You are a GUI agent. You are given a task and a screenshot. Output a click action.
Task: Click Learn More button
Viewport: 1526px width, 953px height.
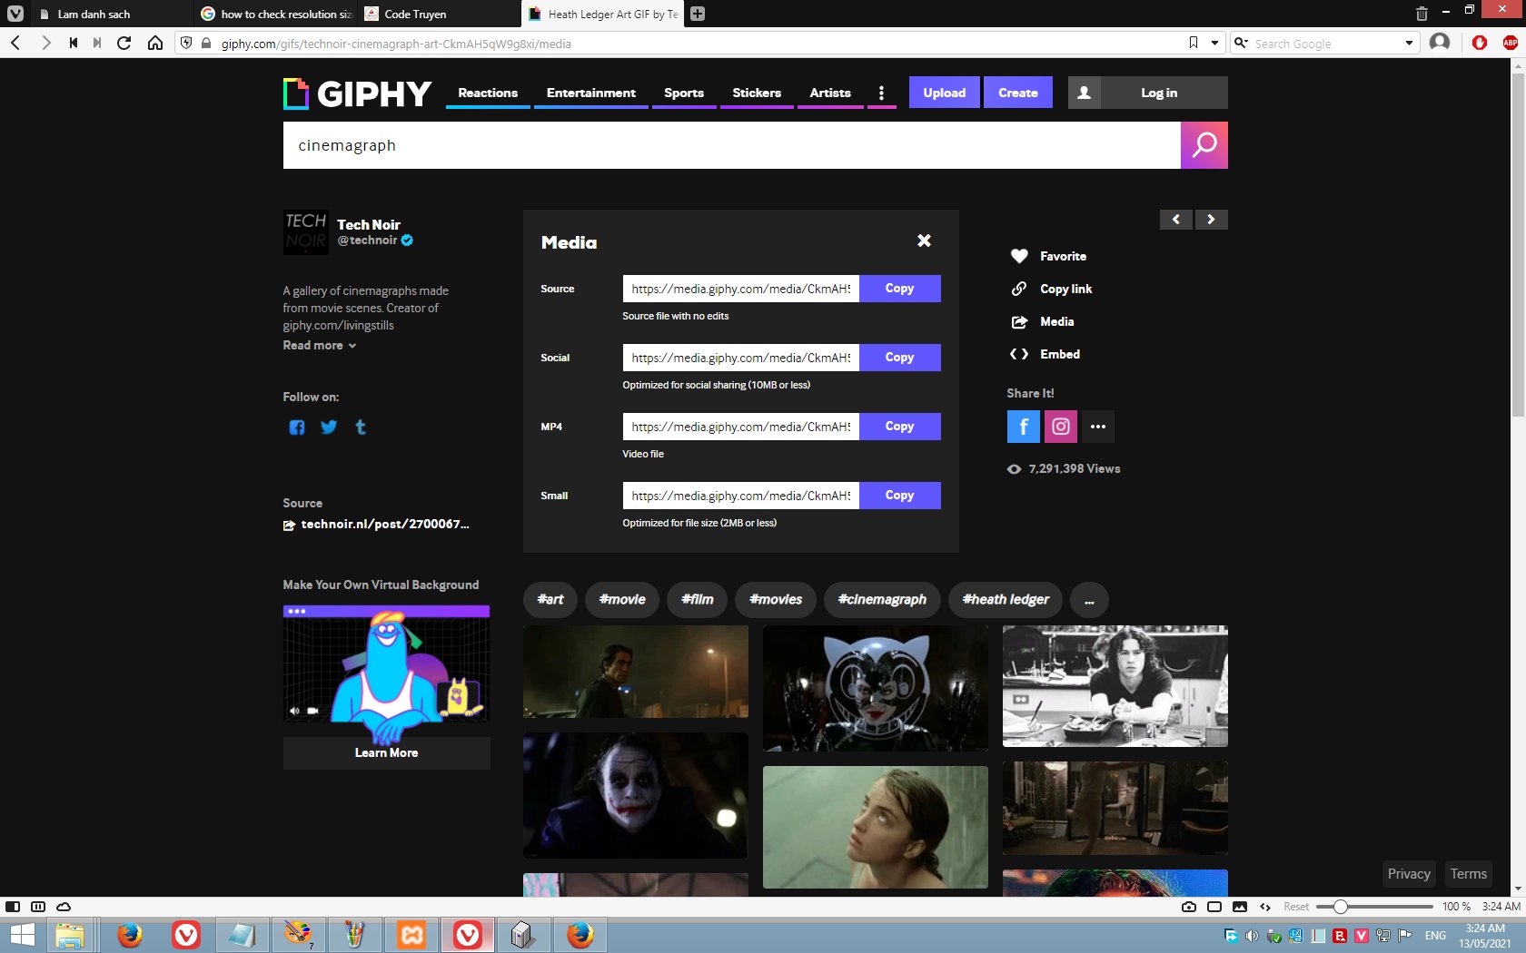[x=386, y=752]
